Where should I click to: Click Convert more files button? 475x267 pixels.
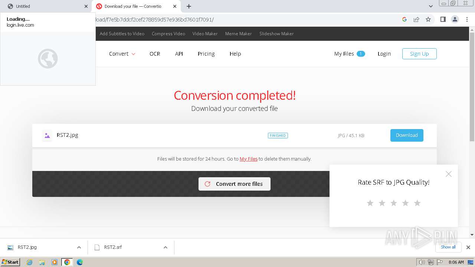pos(235,184)
